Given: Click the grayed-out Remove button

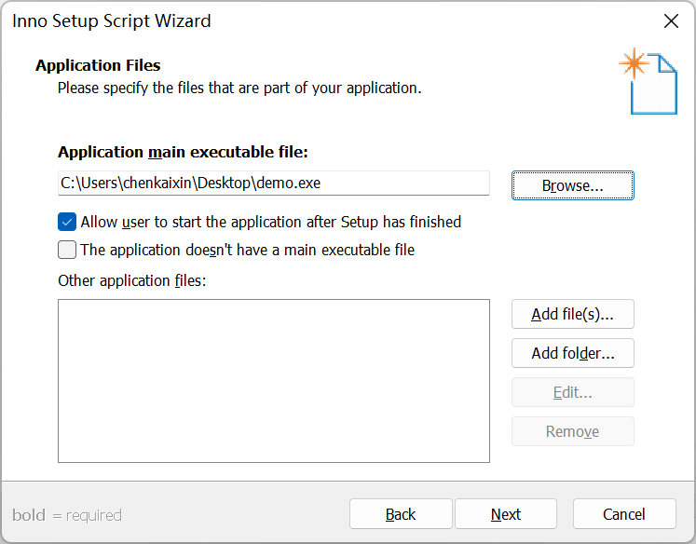Looking at the screenshot, I should point(572,431).
